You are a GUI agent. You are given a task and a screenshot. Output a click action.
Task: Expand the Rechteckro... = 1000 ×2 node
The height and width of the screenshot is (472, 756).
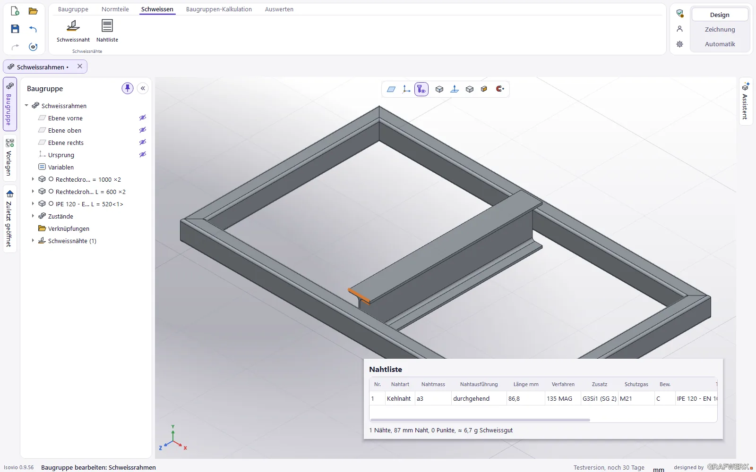33,179
